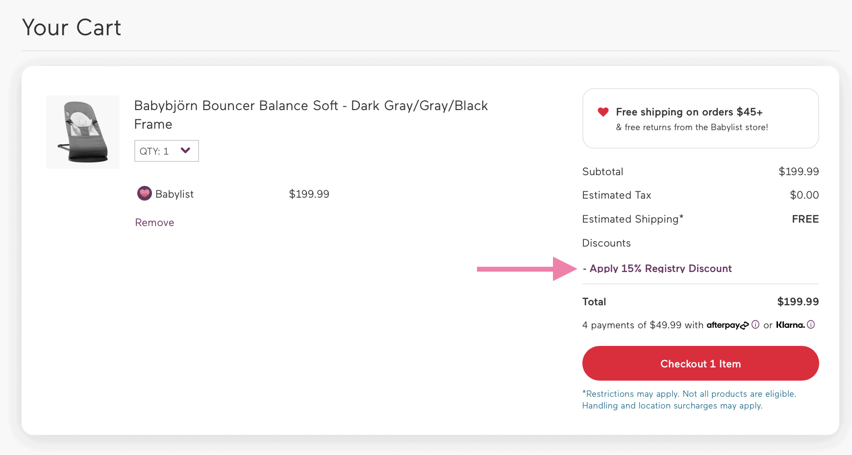Click the Subtotal row in order summary

click(x=700, y=171)
